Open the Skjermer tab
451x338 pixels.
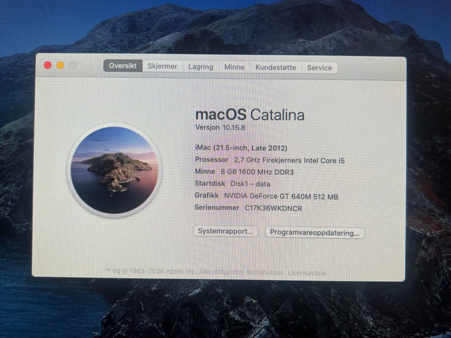[x=162, y=66]
